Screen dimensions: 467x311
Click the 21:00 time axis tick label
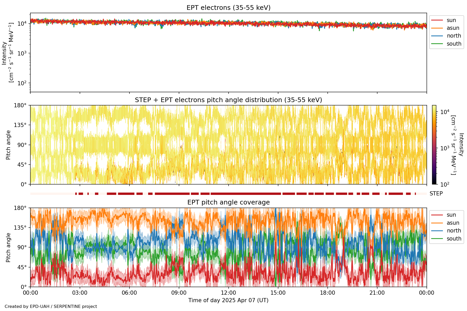[x=377, y=293]
